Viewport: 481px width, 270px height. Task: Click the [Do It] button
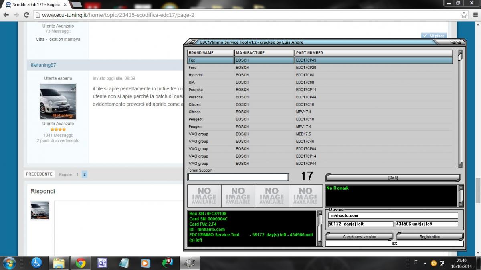pos(393,178)
